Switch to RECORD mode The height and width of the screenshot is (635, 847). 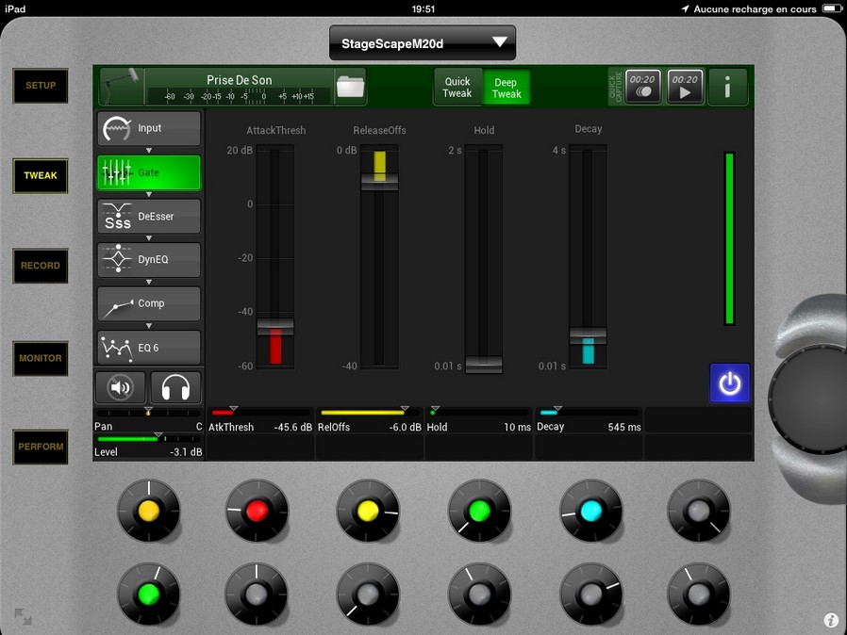pyautogui.click(x=41, y=266)
